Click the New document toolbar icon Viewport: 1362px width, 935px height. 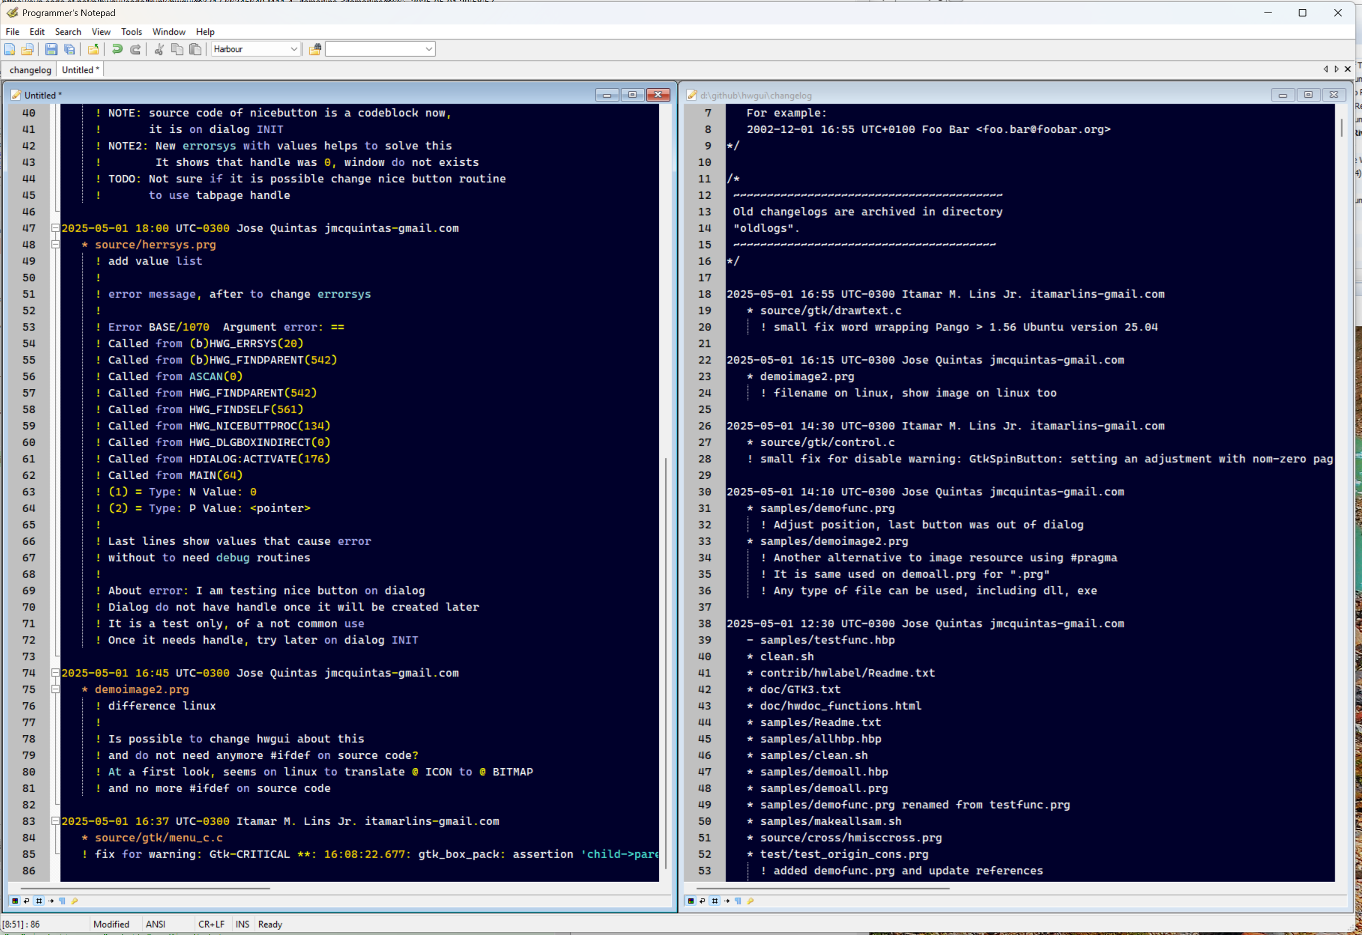click(9, 49)
